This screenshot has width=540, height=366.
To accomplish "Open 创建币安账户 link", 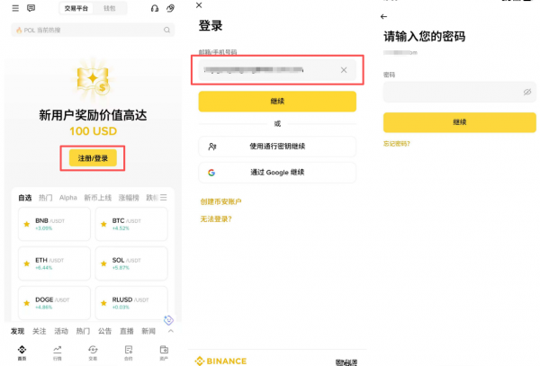I will [220, 201].
